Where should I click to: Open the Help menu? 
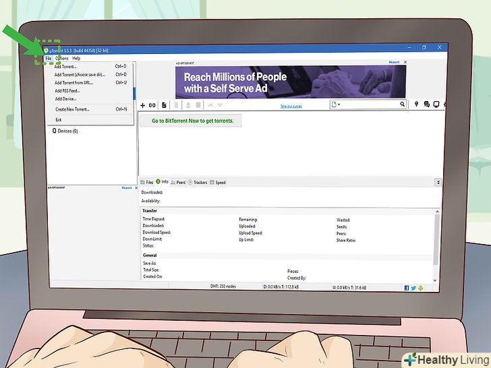click(x=76, y=59)
